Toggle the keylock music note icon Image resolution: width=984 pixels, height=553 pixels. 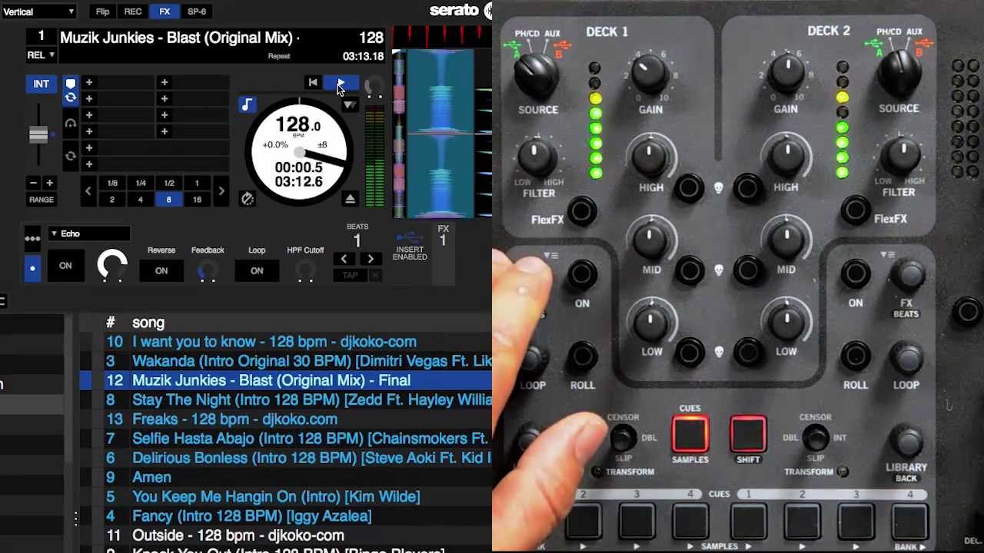coord(247,104)
